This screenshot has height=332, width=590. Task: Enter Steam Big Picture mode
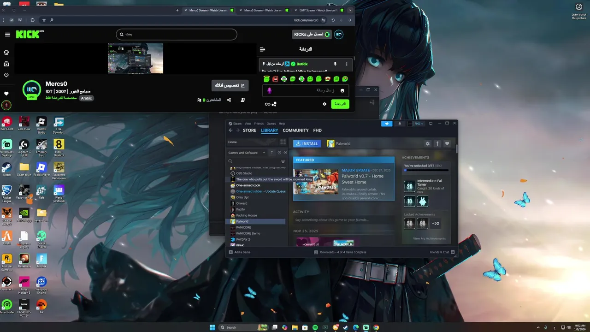click(x=431, y=124)
